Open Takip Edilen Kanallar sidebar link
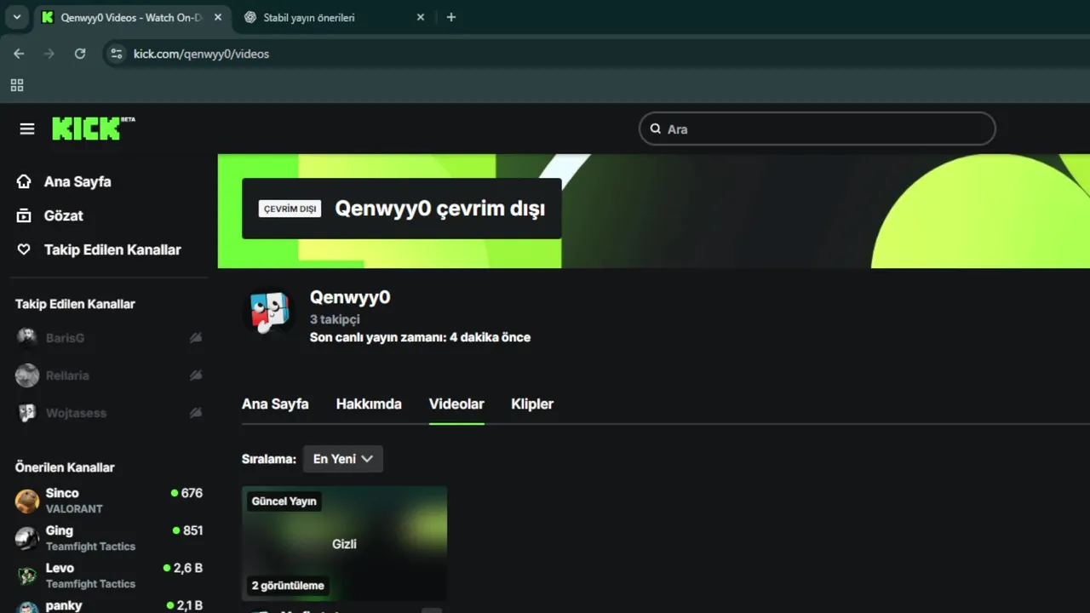Screen dimensions: 1090x613 112,249
